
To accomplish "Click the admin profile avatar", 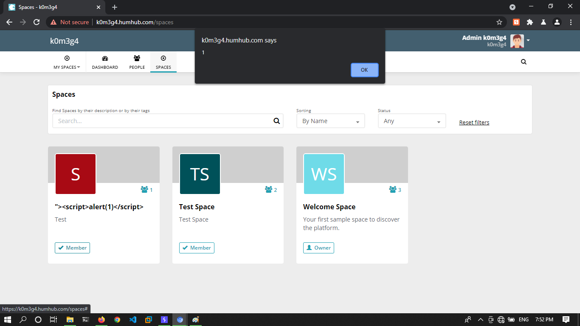I will click(x=517, y=41).
